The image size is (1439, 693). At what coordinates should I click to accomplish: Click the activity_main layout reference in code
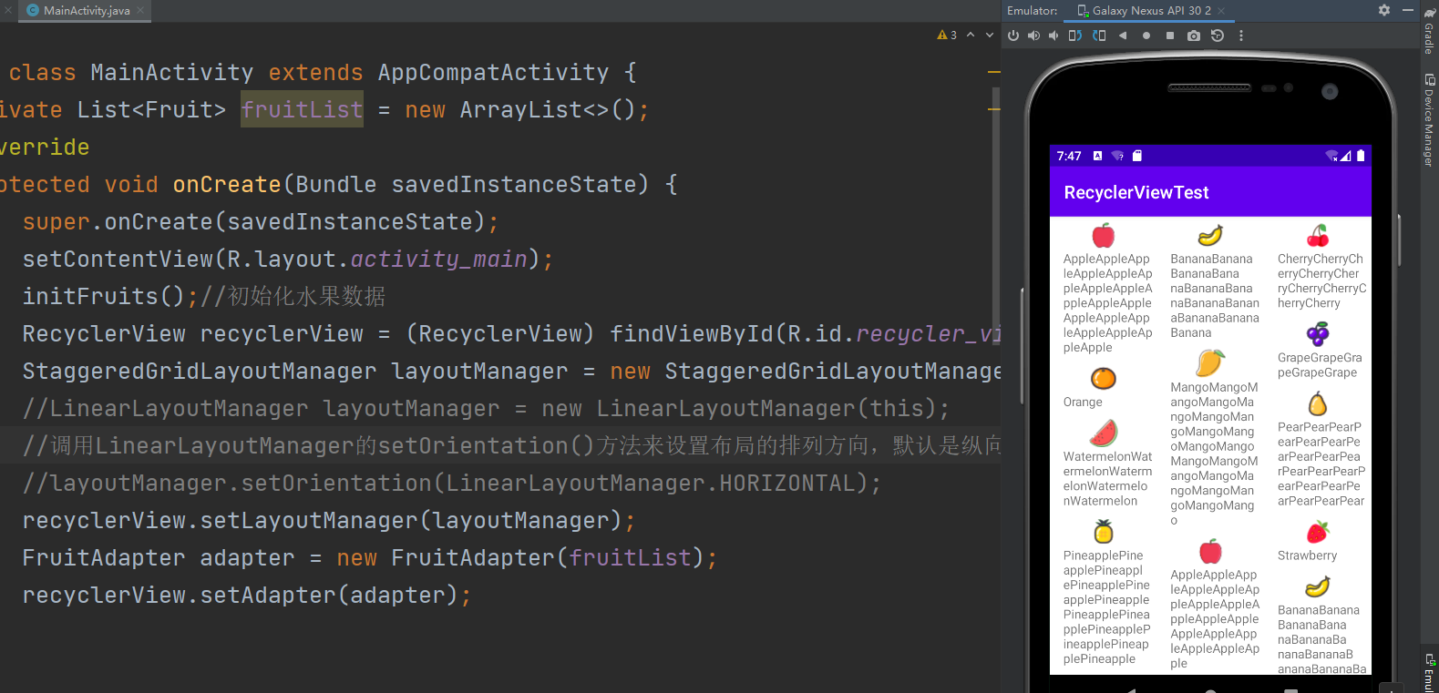[x=439, y=260]
